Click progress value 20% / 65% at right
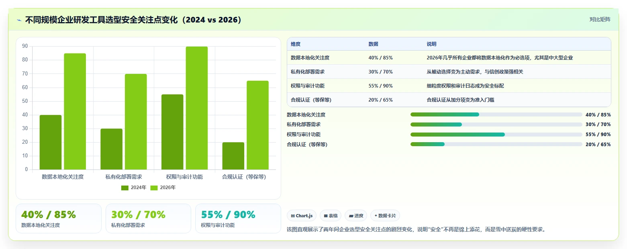The height and width of the screenshot is (249, 627). (x=598, y=144)
